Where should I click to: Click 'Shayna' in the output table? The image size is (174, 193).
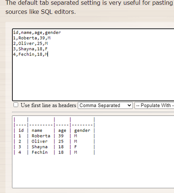tap(39, 147)
